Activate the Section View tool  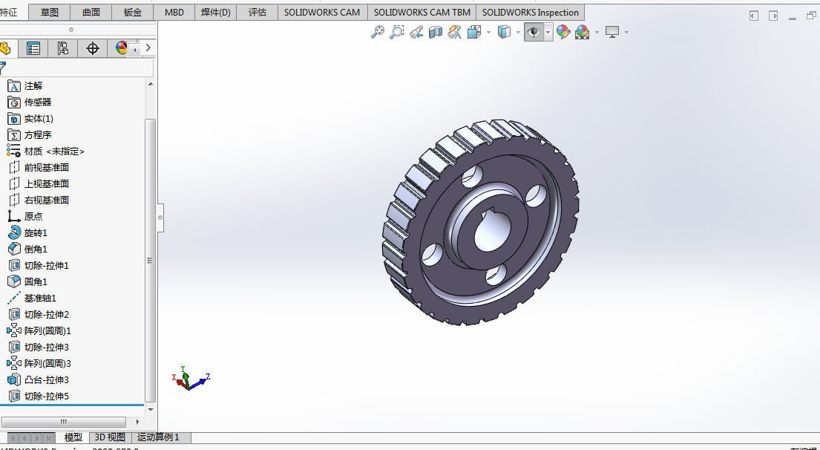(x=436, y=33)
